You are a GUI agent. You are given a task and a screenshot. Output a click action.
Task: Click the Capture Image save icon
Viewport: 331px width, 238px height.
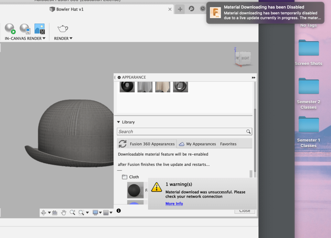pyautogui.click(x=39, y=29)
